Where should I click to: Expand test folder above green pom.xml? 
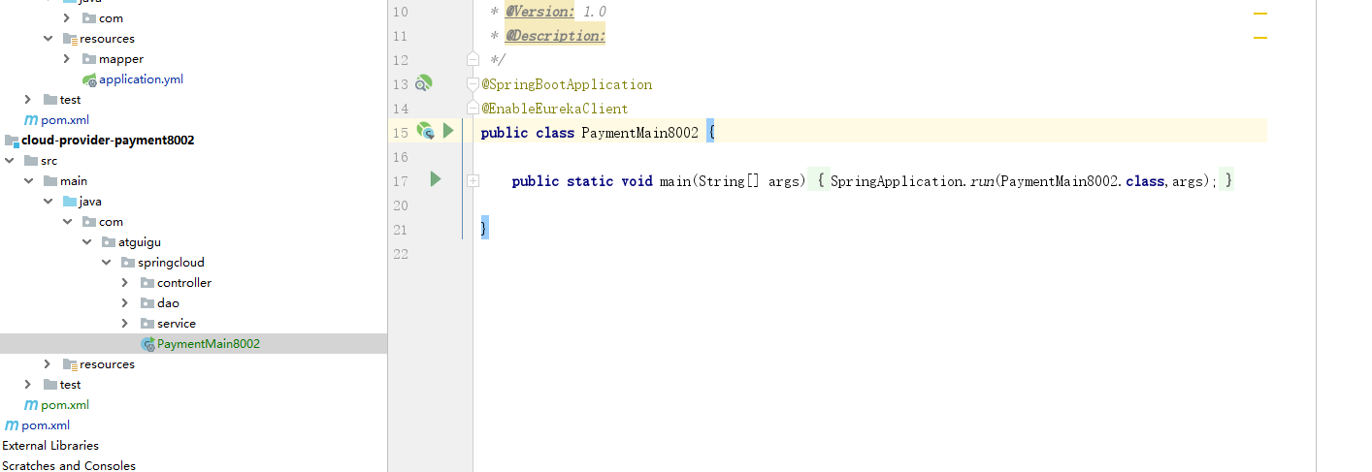tap(28, 384)
